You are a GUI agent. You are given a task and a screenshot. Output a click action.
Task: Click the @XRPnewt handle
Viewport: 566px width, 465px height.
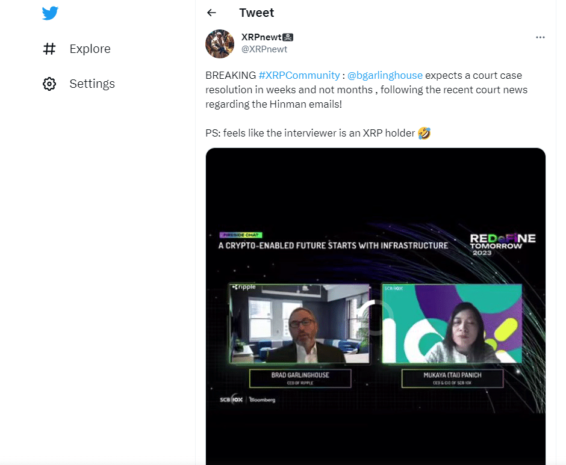click(264, 49)
